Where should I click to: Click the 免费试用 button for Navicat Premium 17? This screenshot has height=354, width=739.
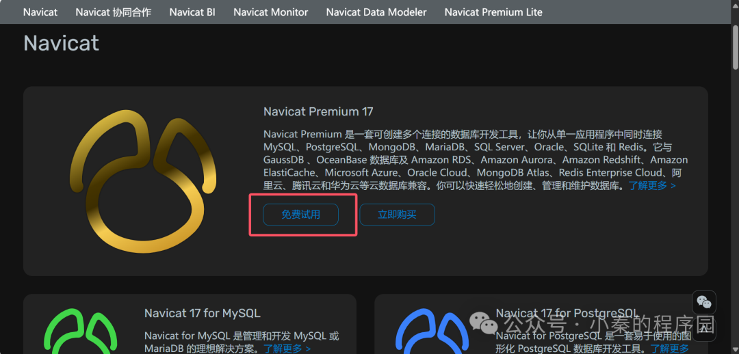(300, 215)
